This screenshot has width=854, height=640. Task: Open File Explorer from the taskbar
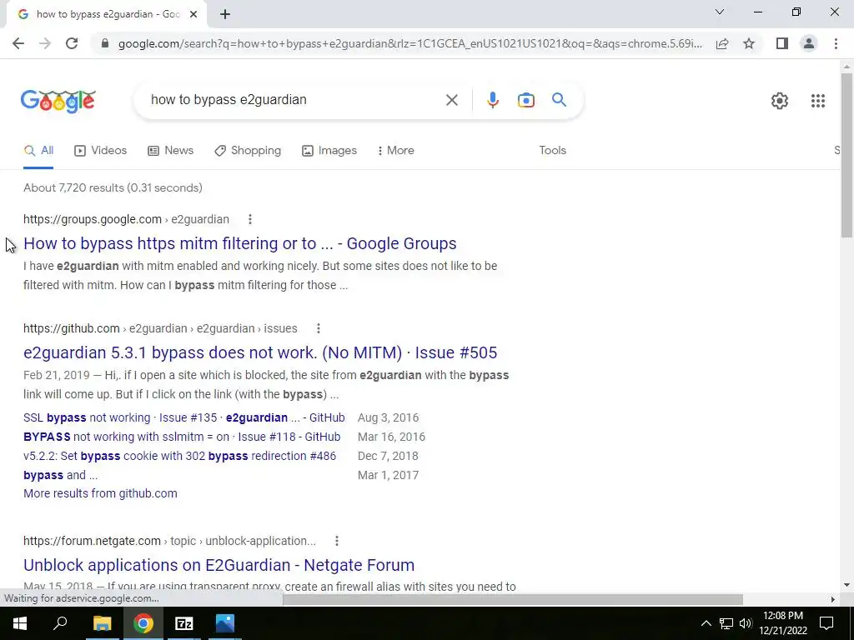(x=102, y=623)
